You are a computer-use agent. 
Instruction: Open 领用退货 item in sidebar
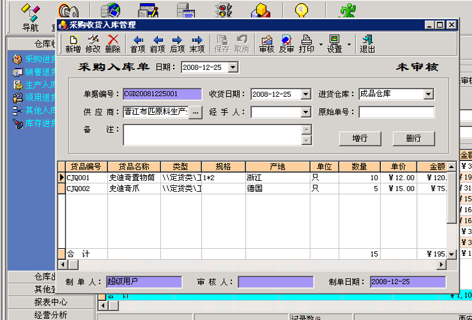click(x=34, y=98)
